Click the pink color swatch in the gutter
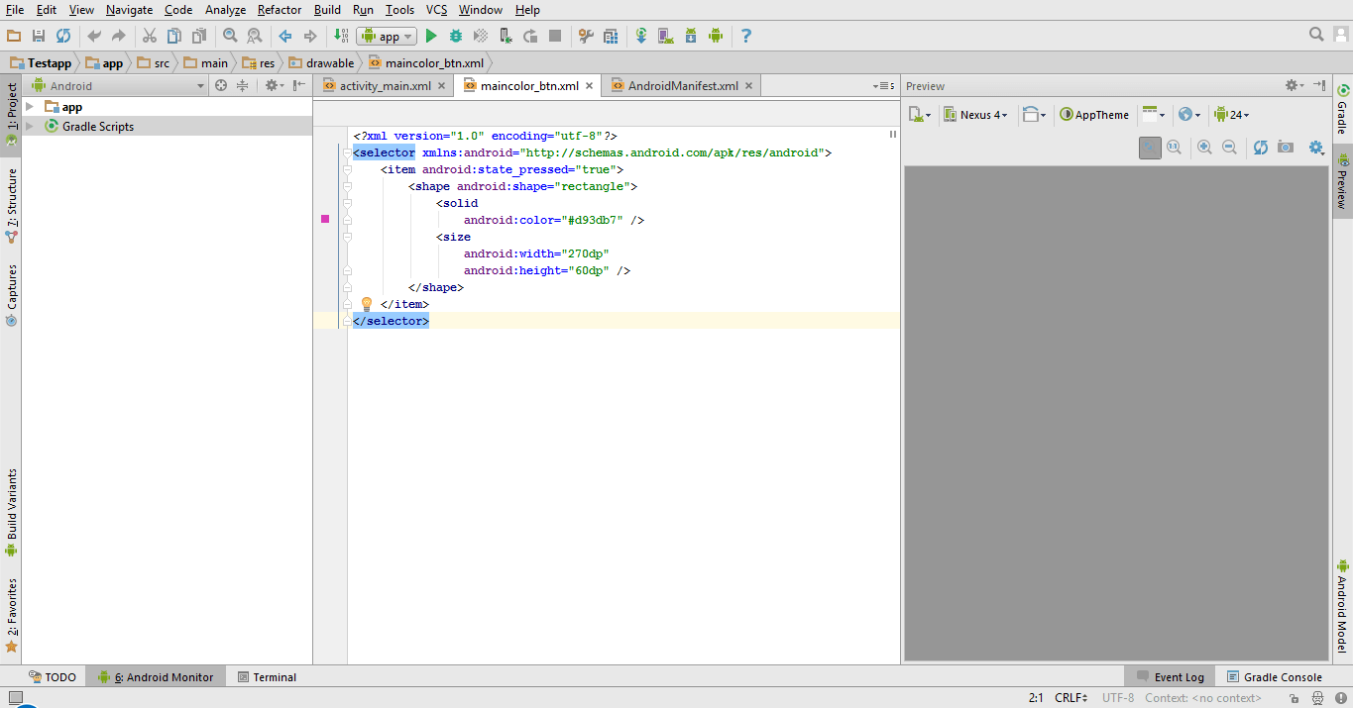Viewport: 1353px width, 708px height. (325, 219)
